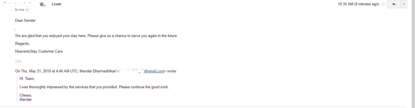The width and height of the screenshot is (415, 108).
Task: Collapse trimmed content with the ellipsis button
Action: [x=18, y=61]
